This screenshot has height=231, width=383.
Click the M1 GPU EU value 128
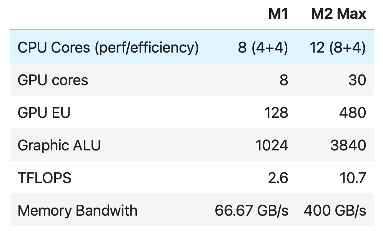pyautogui.click(x=275, y=113)
